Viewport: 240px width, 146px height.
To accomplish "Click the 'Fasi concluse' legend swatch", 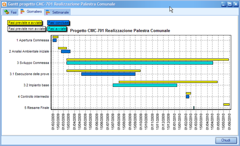I will (58, 23).
